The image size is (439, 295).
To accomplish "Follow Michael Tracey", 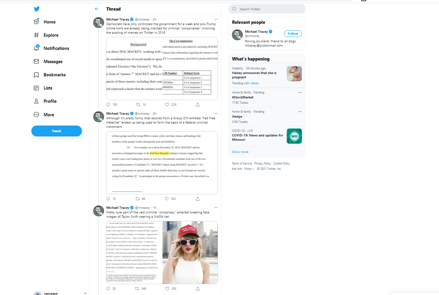I will [x=293, y=34].
